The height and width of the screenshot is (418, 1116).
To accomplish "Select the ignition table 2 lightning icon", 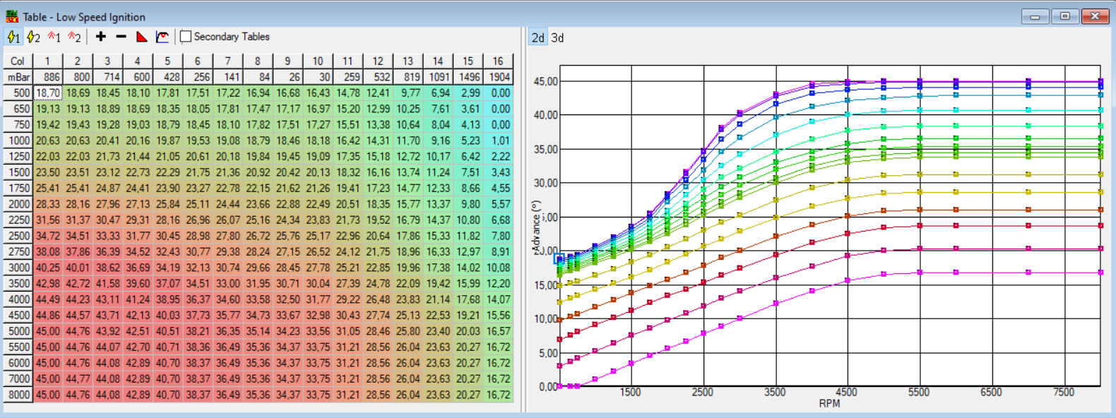I will coord(33,37).
